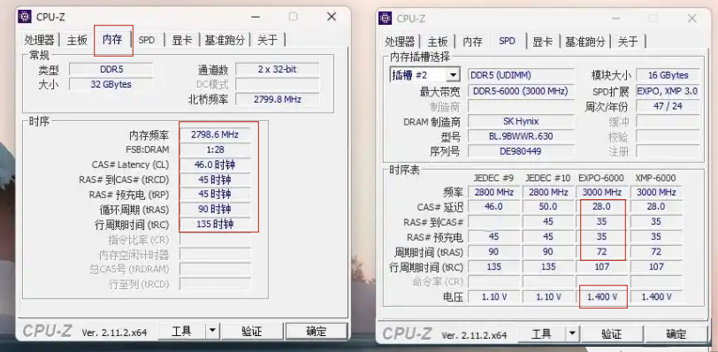
Task: Click 验证 button in the left window
Action: 252,331
